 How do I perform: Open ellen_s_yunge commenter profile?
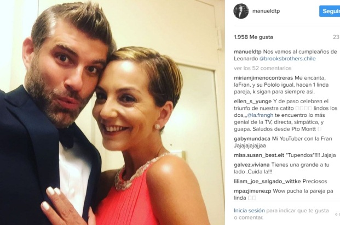[253, 102]
